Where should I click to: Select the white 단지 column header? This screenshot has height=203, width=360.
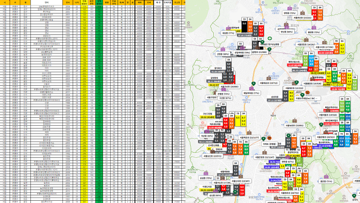tap(47, 2)
